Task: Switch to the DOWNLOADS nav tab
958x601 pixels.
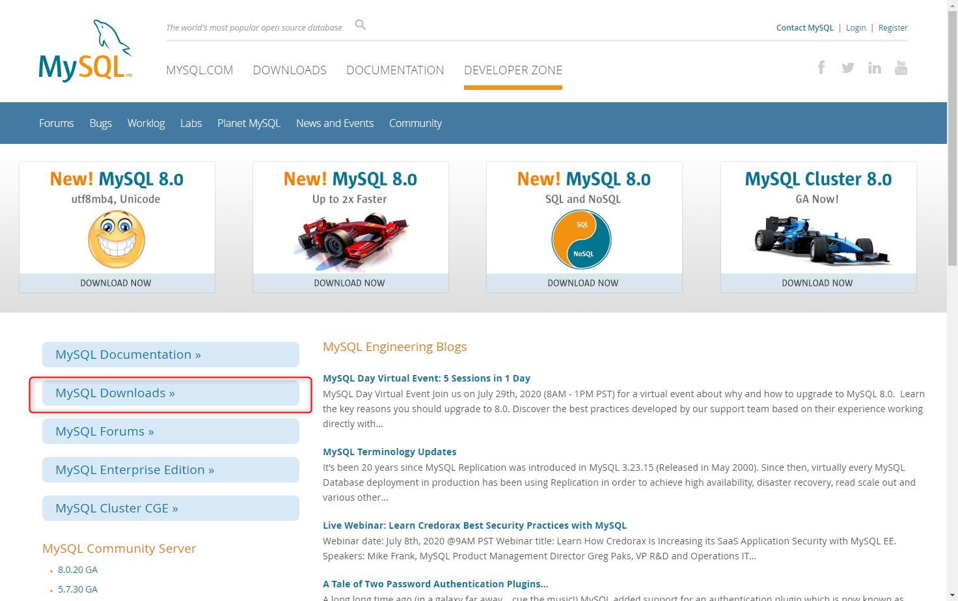Action: (x=290, y=70)
